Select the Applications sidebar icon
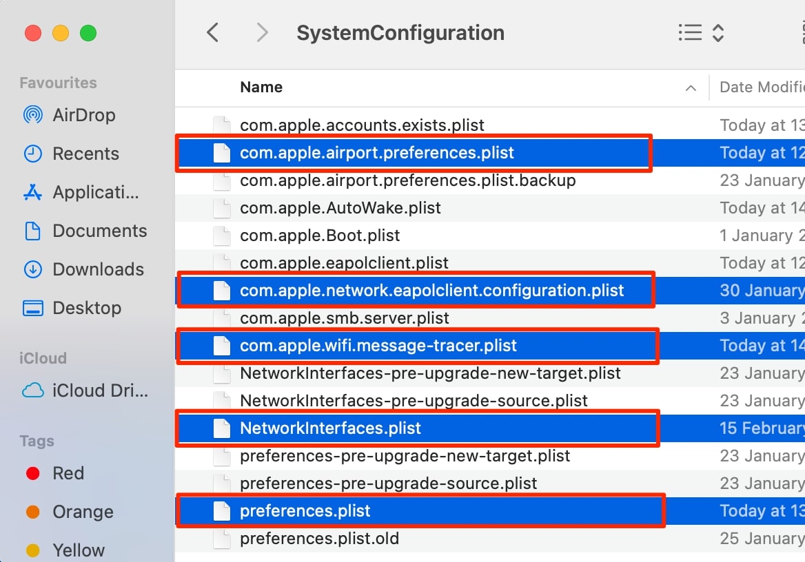 (x=33, y=192)
